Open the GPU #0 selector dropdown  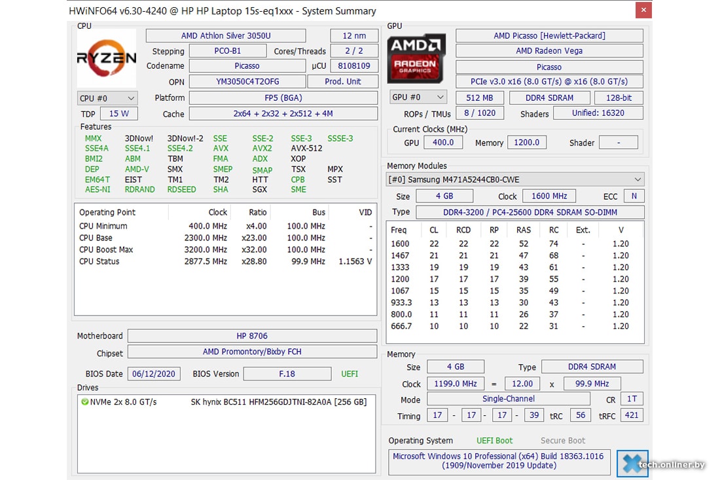(418, 98)
